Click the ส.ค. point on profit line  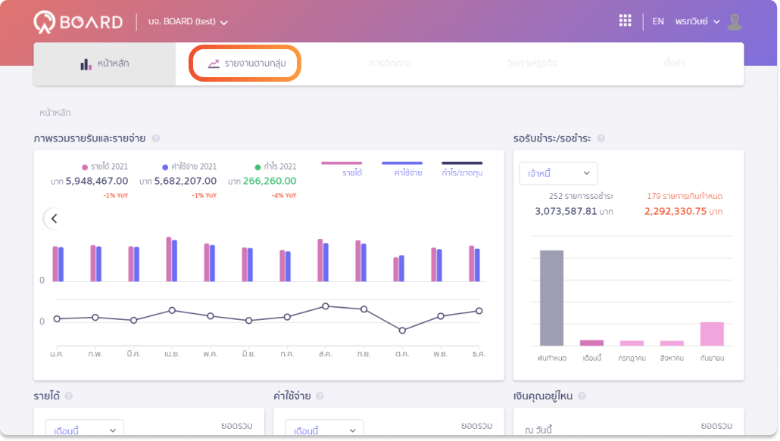[x=326, y=306]
